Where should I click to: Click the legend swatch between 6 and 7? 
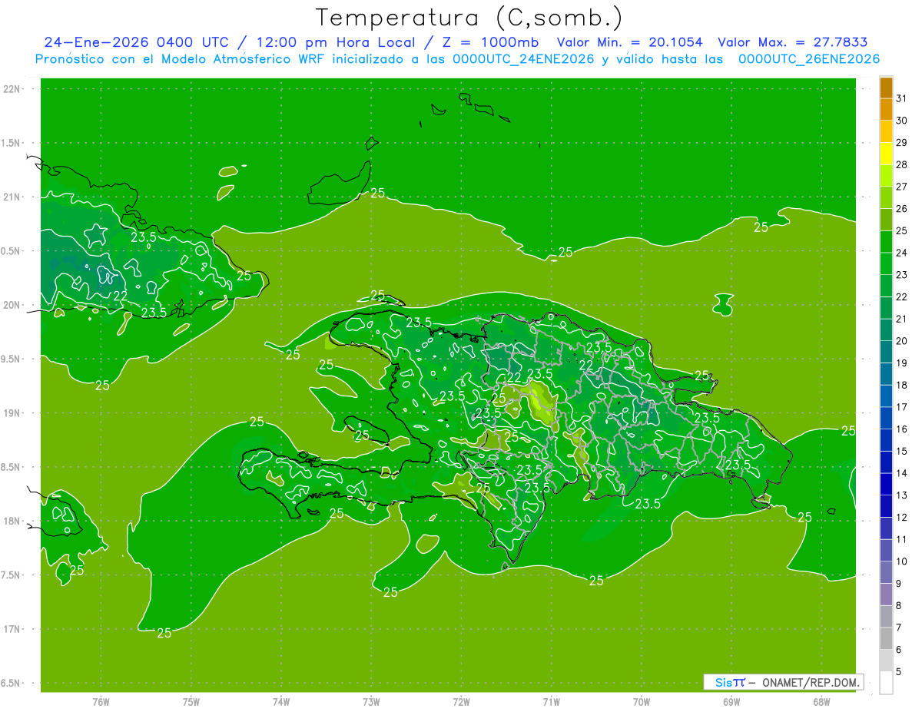(x=886, y=638)
